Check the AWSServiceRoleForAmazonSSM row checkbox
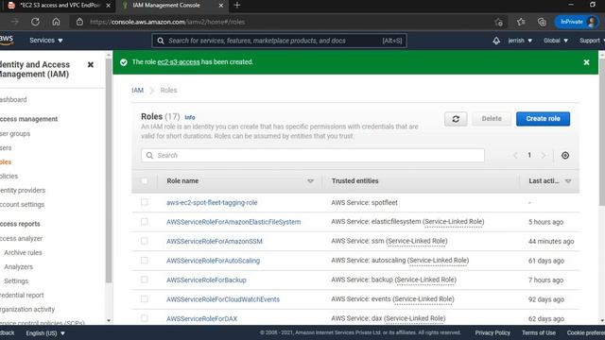 point(145,241)
